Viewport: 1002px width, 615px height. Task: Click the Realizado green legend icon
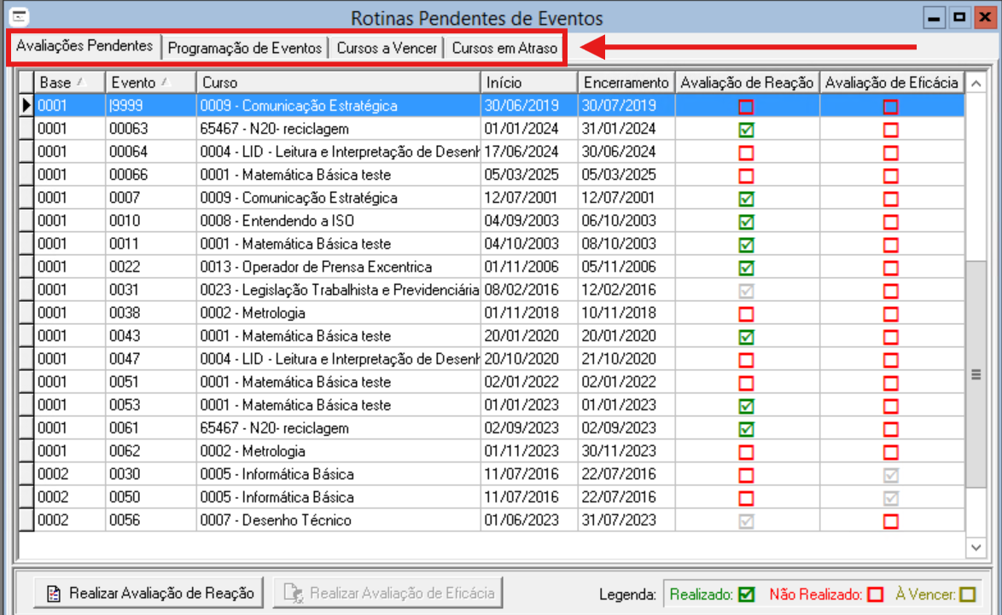coord(748,594)
